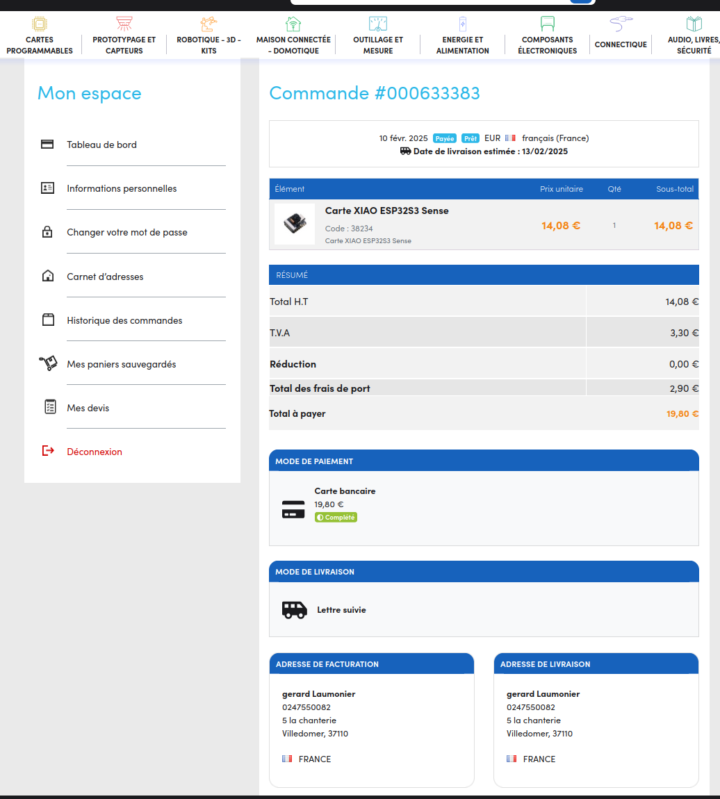
Task: Click the Historique des commandes box icon
Action: coord(47,320)
